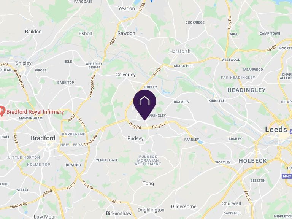Click the Pudsey town label

pyautogui.click(x=135, y=138)
